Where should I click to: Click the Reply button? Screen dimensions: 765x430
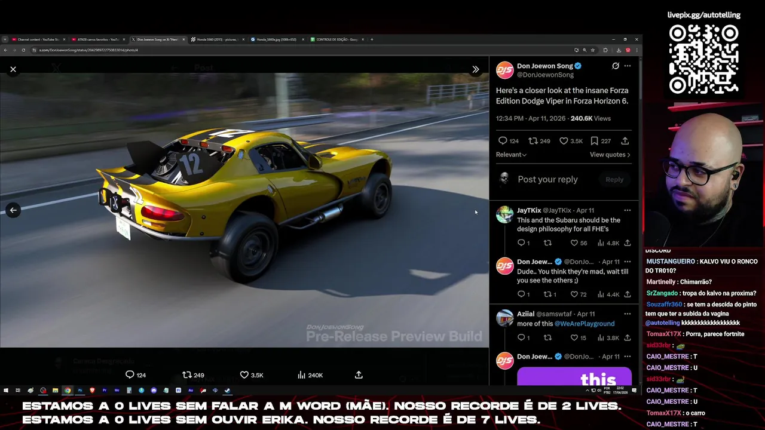point(614,179)
